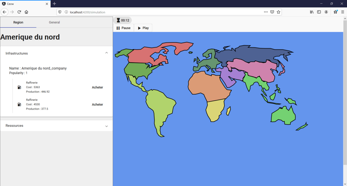Click the fuel pump icon for Raffinerie costing 5363
The image size is (347, 186).
pos(19,87)
